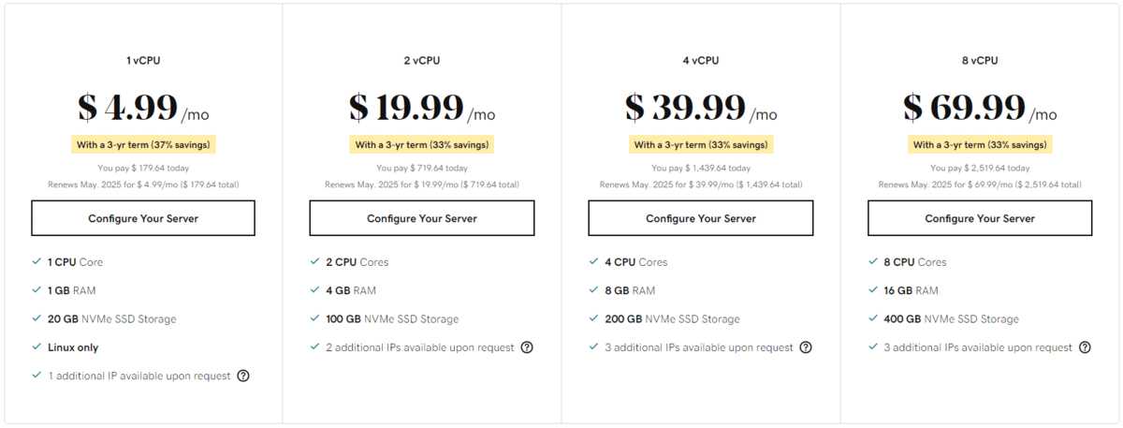Screen dimensions: 1123x428
Task: Click checkmark next to 8 GB RAM
Action: pos(594,290)
